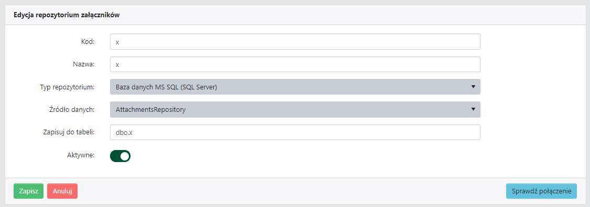Click the Typ repozytorium: label
This screenshot has height=207, width=590.
68,87
